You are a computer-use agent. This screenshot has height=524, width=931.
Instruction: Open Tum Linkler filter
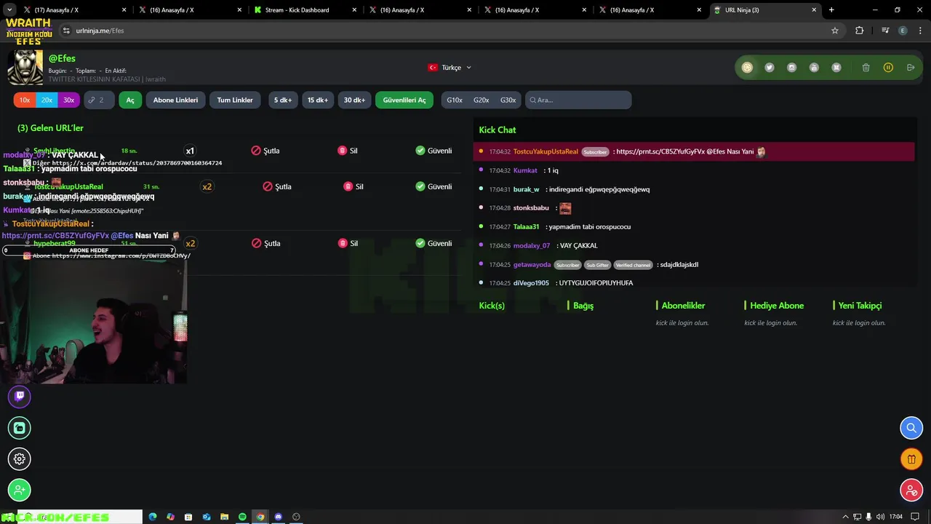[235, 100]
